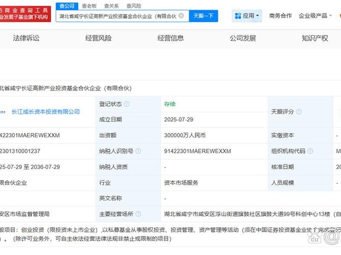341x255 pixels.
Task: Open help icon next to 登记状态
Action: pos(127,104)
